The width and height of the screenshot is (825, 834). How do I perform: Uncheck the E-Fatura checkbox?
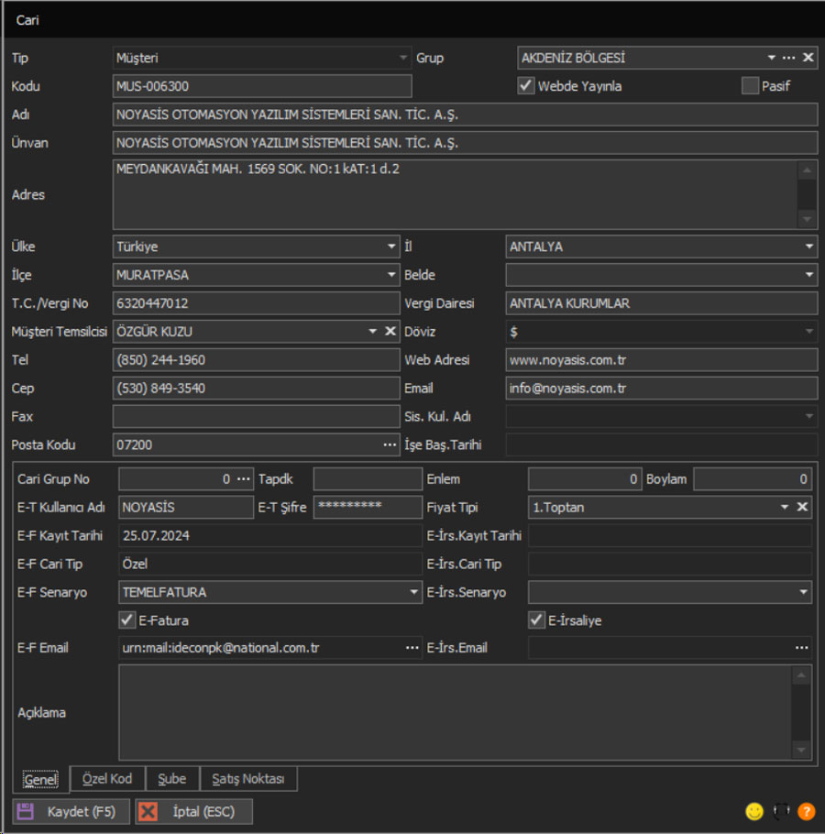click(127, 620)
